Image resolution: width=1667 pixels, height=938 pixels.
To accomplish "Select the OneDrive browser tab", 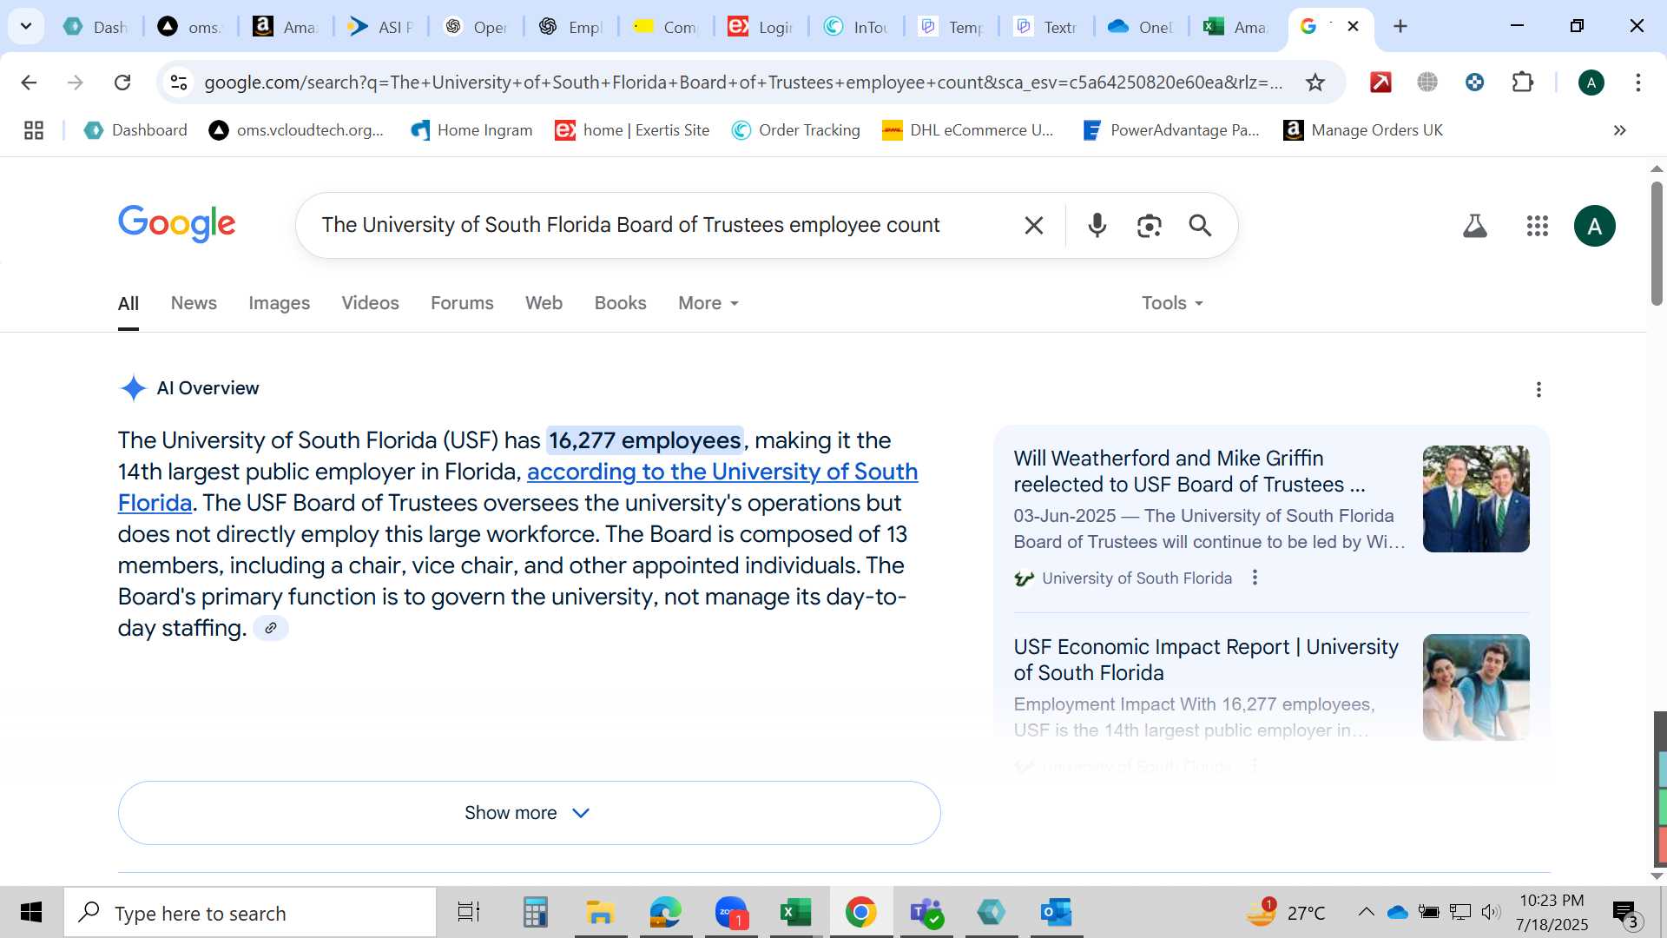I will coord(1140,27).
